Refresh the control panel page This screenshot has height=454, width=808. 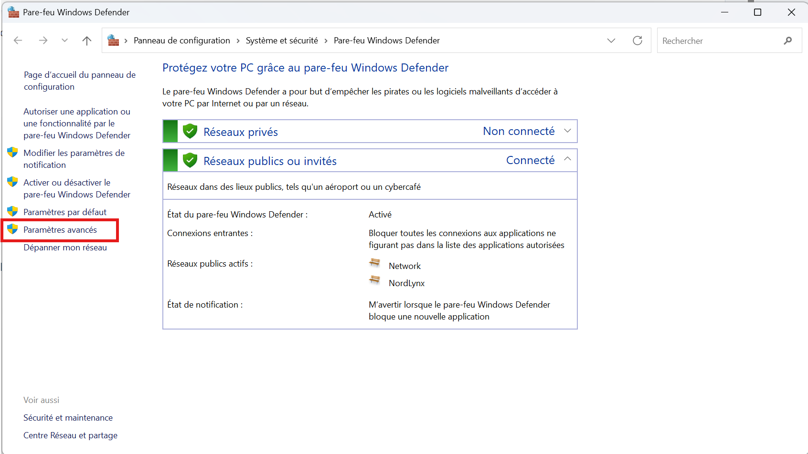(x=637, y=41)
